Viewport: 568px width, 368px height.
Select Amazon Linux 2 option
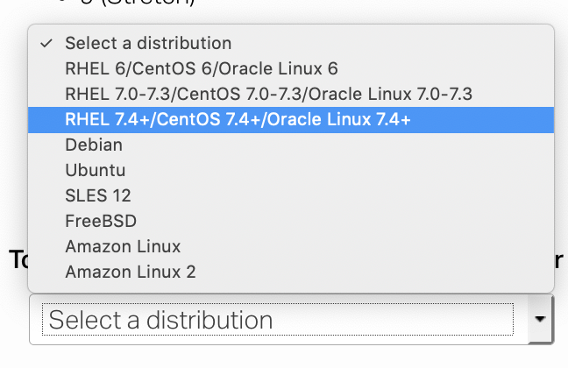[x=291, y=272]
